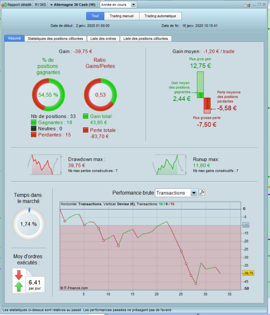Screen dimensions: 270x315
Task: Click the RY36S account label
Action: [40, 4]
